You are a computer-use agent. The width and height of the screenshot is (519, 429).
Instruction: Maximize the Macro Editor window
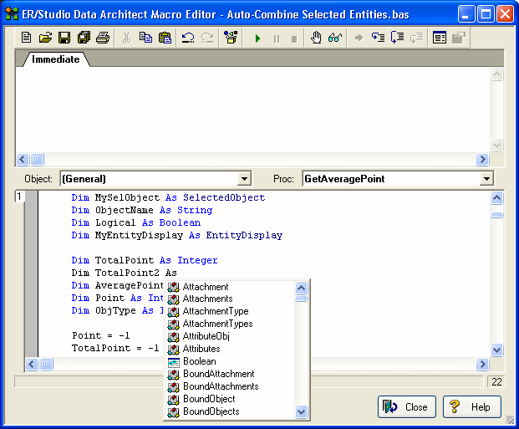click(x=486, y=14)
